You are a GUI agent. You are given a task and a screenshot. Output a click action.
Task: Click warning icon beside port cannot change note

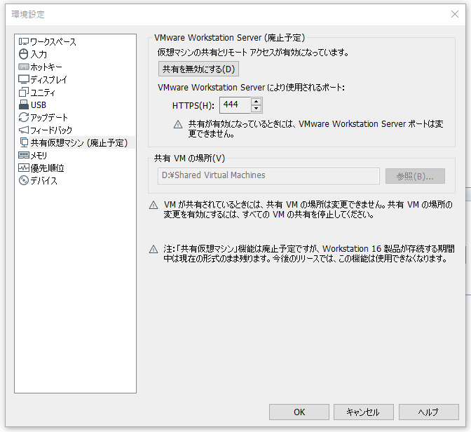coord(178,124)
